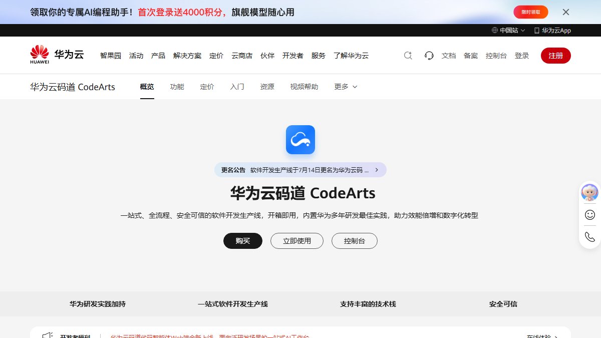
Task: Click the black 购买 button
Action: (243, 241)
